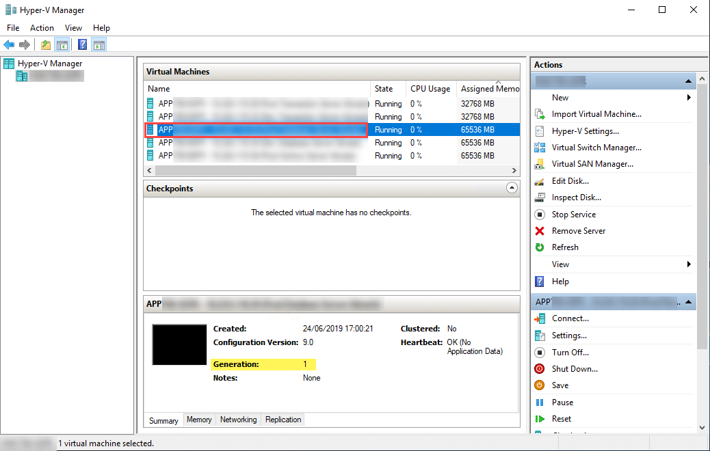Image resolution: width=710 pixels, height=451 pixels.
Task: Click the green Refresh icon
Action: (540, 247)
